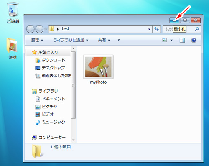
Task: Open ピクチャ library
Action: tap(50, 107)
